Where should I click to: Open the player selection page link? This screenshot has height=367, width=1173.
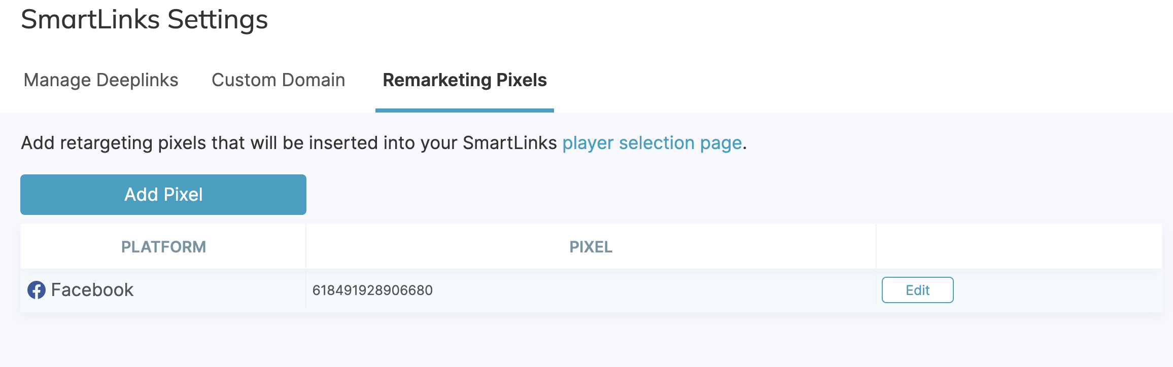pyautogui.click(x=651, y=143)
